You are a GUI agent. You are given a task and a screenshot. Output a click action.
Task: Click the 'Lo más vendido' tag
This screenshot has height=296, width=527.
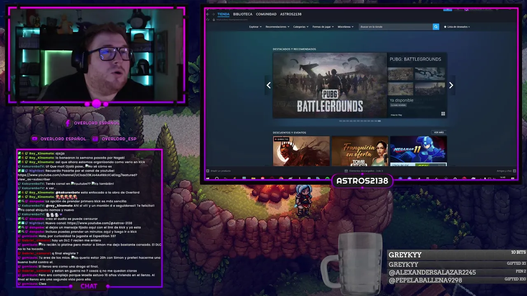pos(398,105)
